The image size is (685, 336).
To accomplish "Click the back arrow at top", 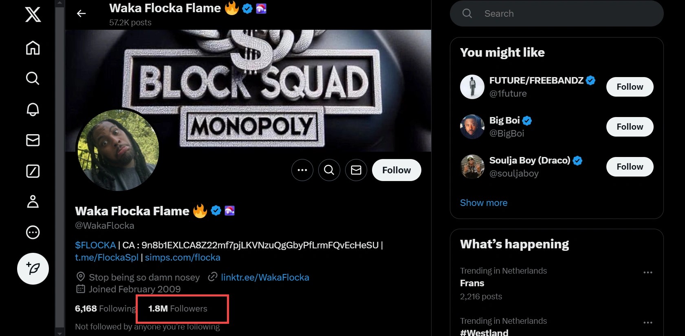I will tap(81, 14).
